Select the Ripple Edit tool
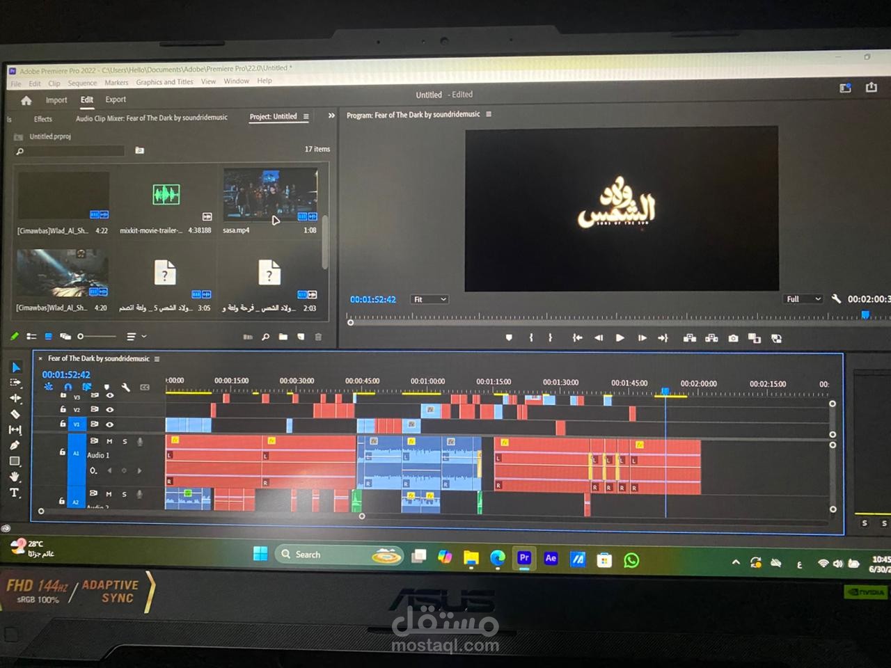The height and width of the screenshot is (668, 891). tap(15, 399)
